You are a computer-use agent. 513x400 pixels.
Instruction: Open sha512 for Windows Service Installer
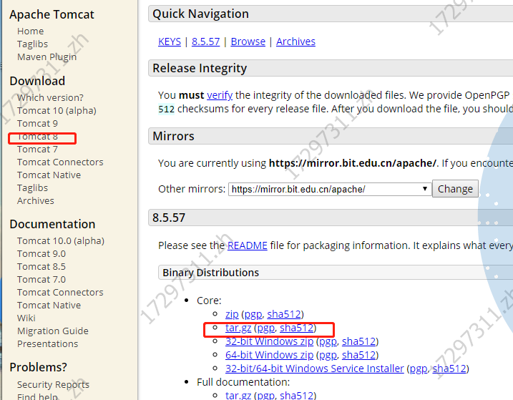click(x=449, y=369)
